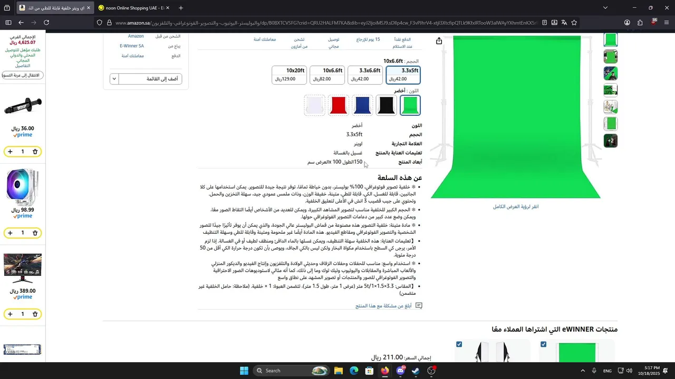This screenshot has height=379, width=675.
Task: Open Microsoft Store from taskbar
Action: 369,371
